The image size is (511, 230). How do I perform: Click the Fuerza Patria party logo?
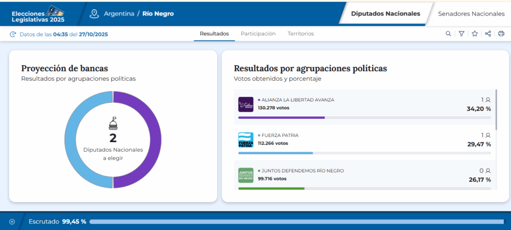(246, 140)
